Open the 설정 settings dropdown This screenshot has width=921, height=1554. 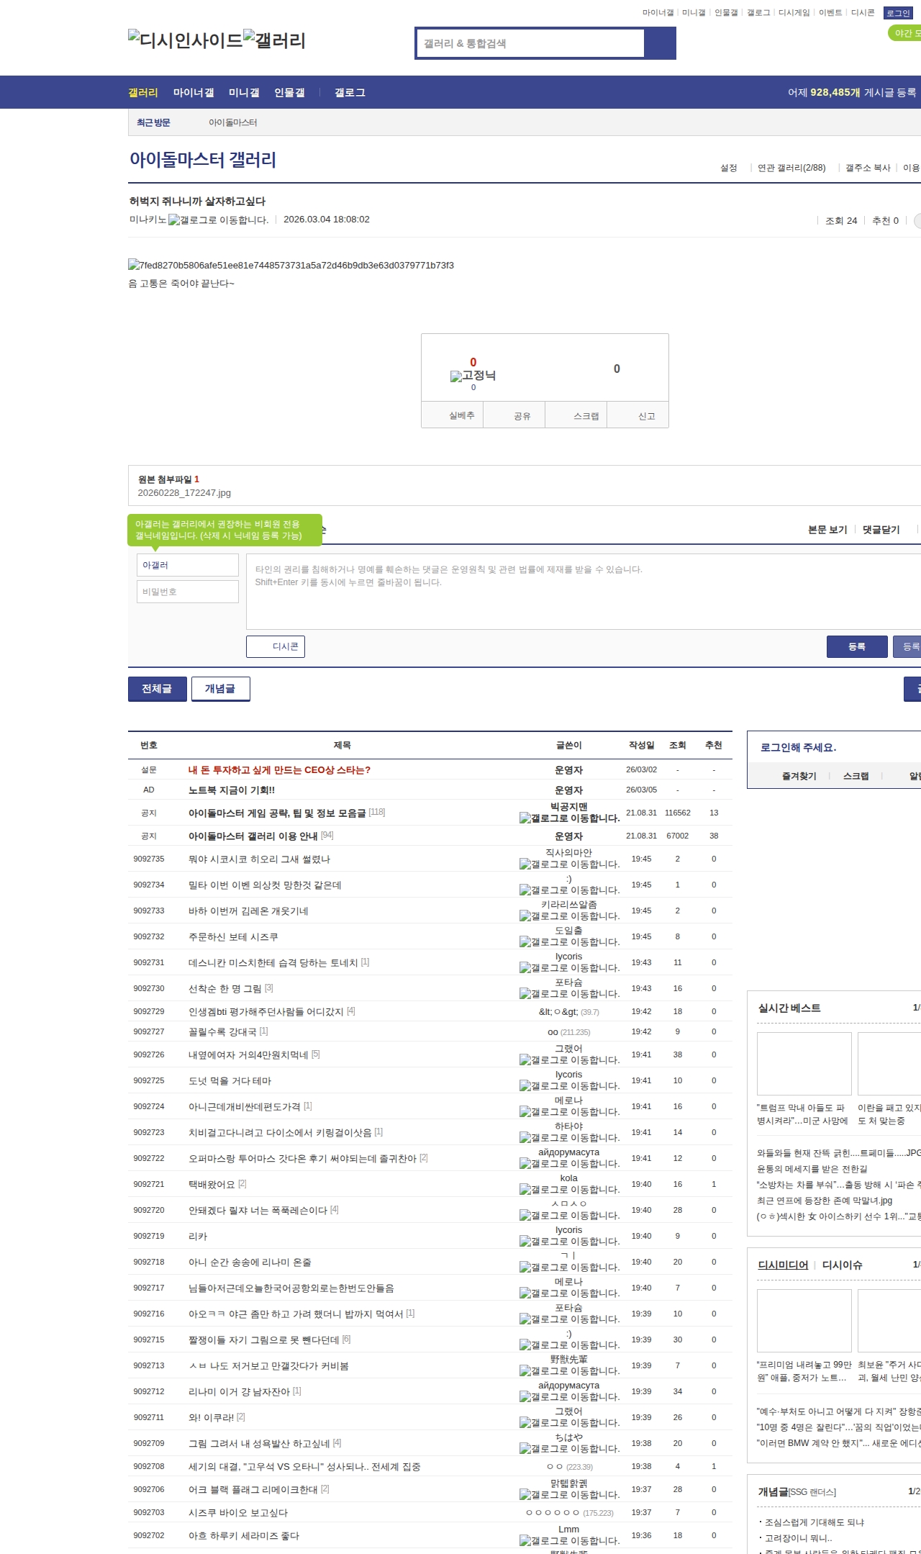point(728,168)
